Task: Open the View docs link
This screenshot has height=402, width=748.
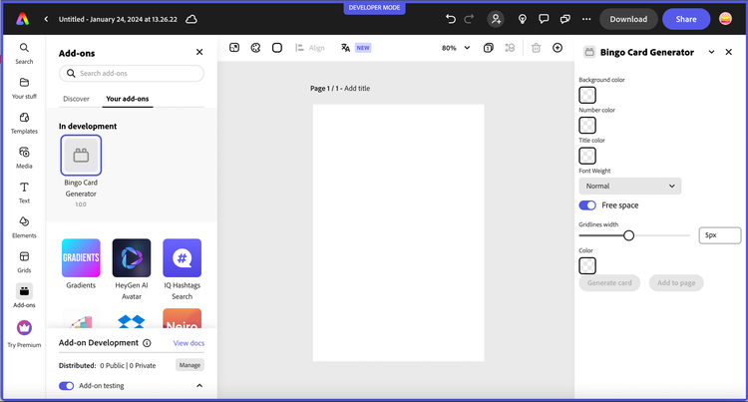Action: click(x=188, y=343)
